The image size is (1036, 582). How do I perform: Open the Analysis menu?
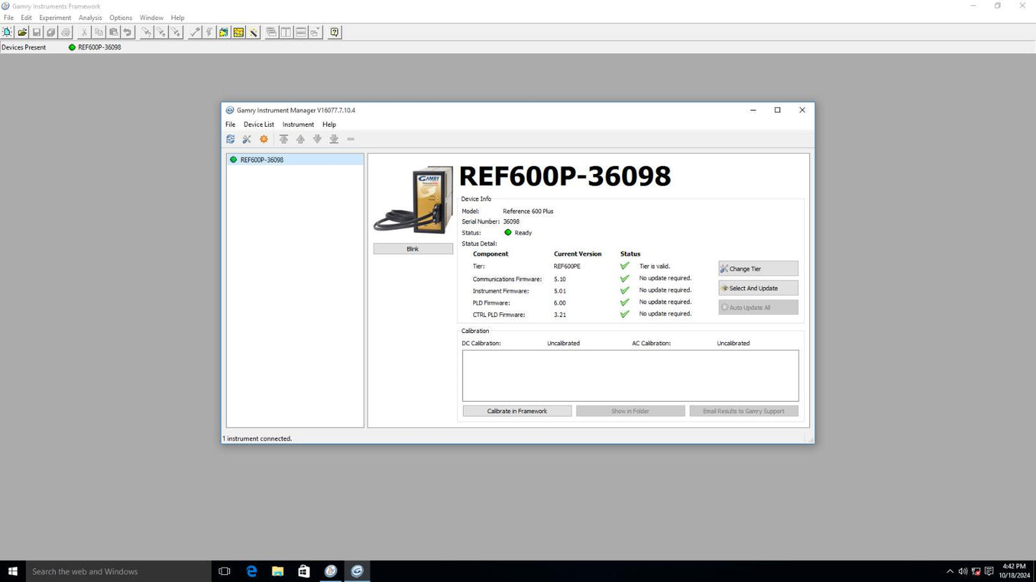click(90, 18)
